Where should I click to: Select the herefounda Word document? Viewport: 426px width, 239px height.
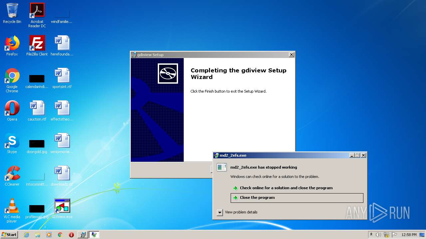tap(62, 46)
